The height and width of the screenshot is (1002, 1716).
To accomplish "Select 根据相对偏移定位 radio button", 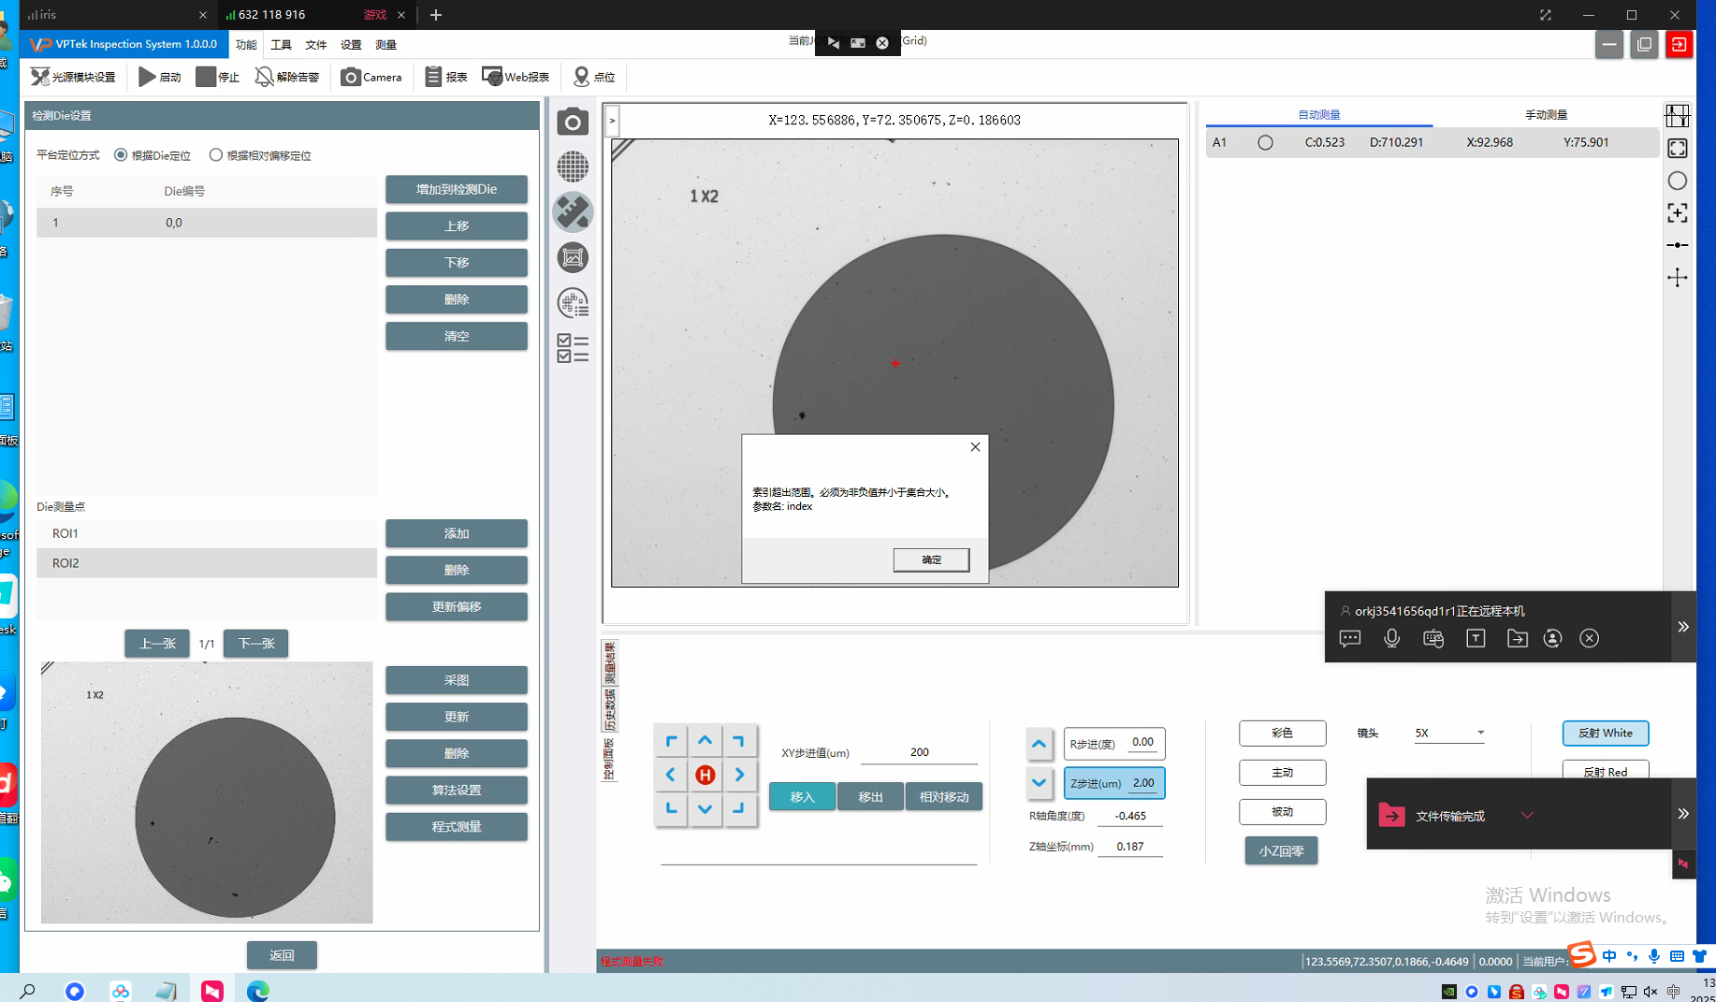I will pyautogui.click(x=216, y=155).
